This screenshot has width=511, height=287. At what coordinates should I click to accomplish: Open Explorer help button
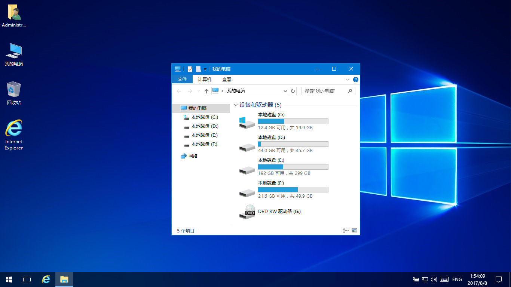(356, 80)
